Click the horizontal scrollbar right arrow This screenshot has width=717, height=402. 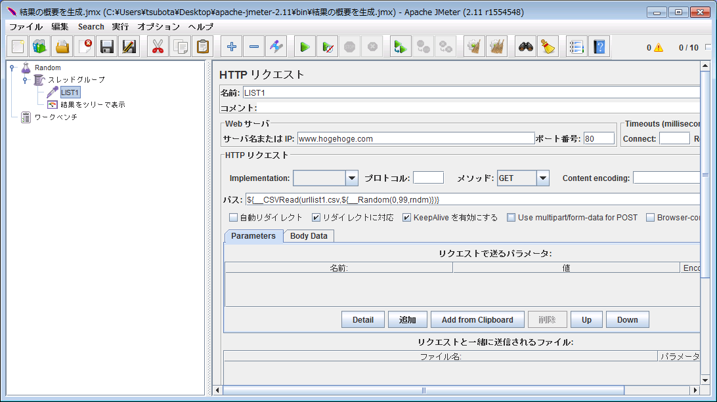(x=695, y=390)
